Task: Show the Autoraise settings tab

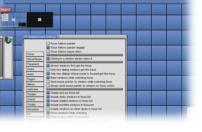Action: (35, 89)
